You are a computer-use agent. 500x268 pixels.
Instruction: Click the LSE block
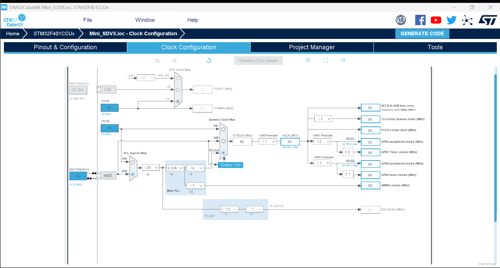click(x=108, y=90)
